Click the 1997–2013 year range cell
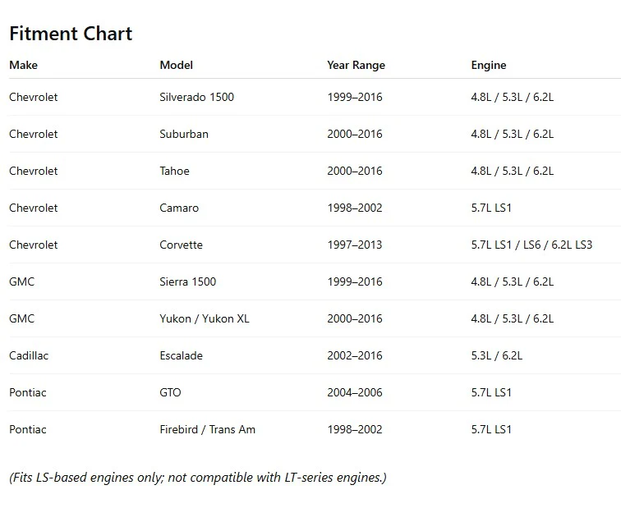The image size is (621, 508). (x=355, y=245)
